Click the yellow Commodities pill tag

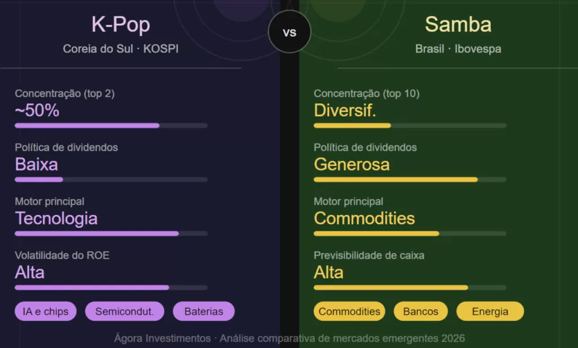[x=349, y=311]
